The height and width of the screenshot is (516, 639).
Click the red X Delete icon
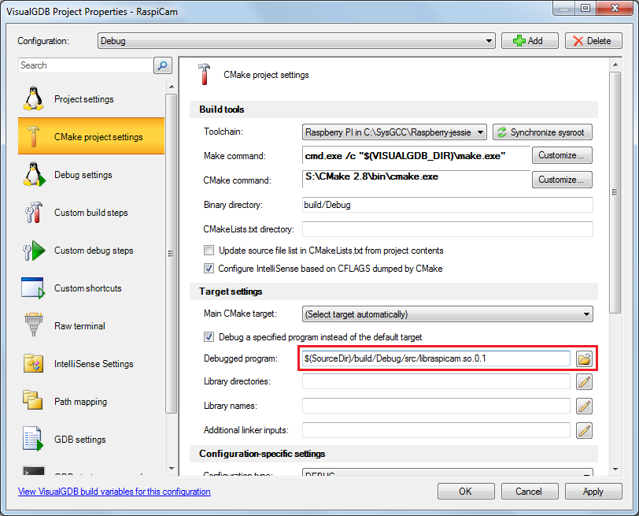tap(578, 41)
